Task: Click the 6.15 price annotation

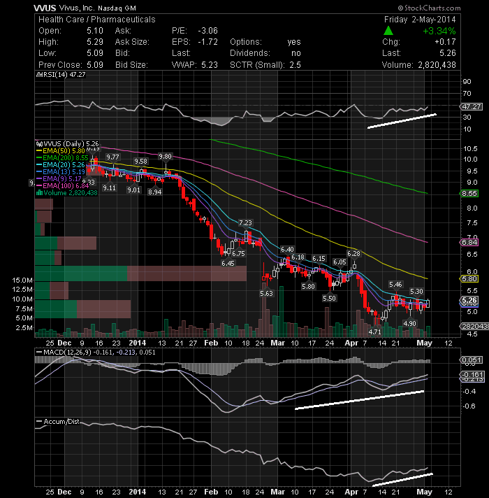Action: (319, 259)
